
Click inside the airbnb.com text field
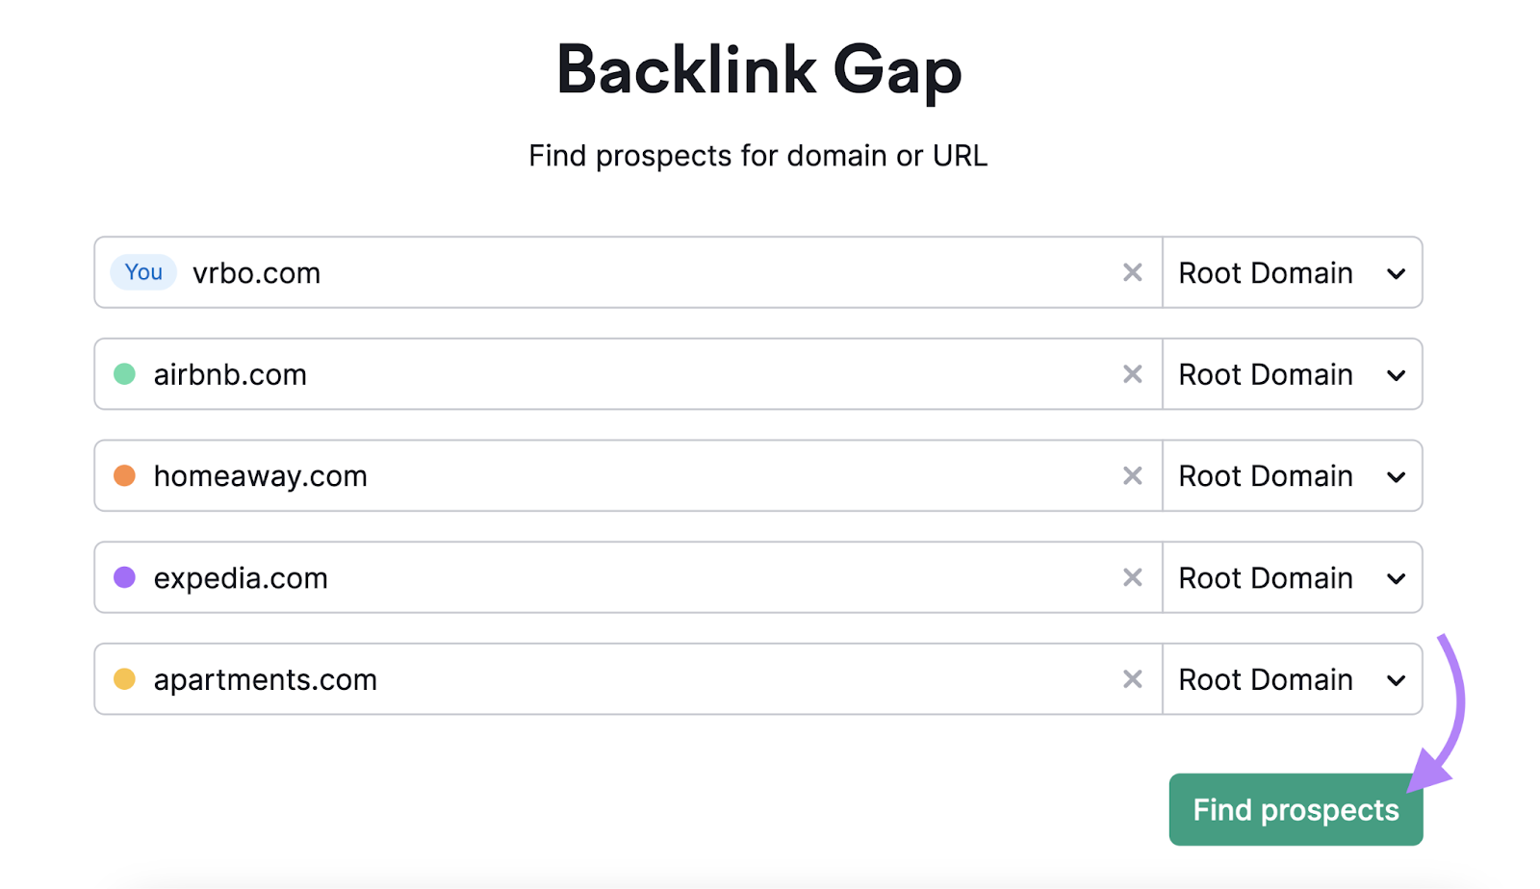tap(577, 374)
